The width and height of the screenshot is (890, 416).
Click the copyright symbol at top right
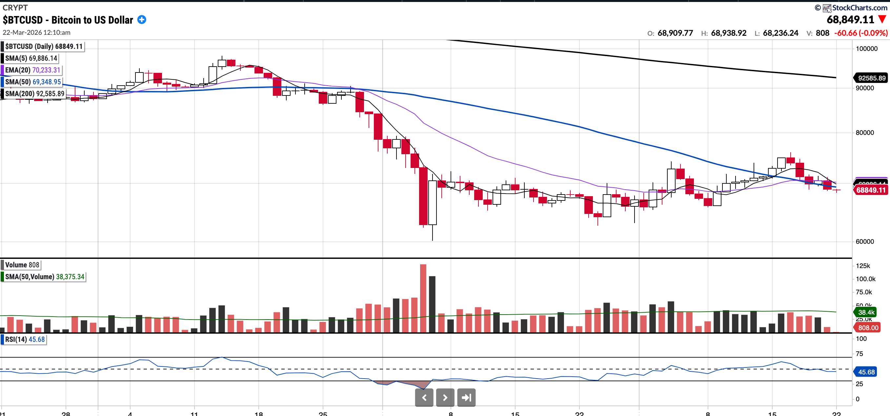pyautogui.click(x=818, y=8)
